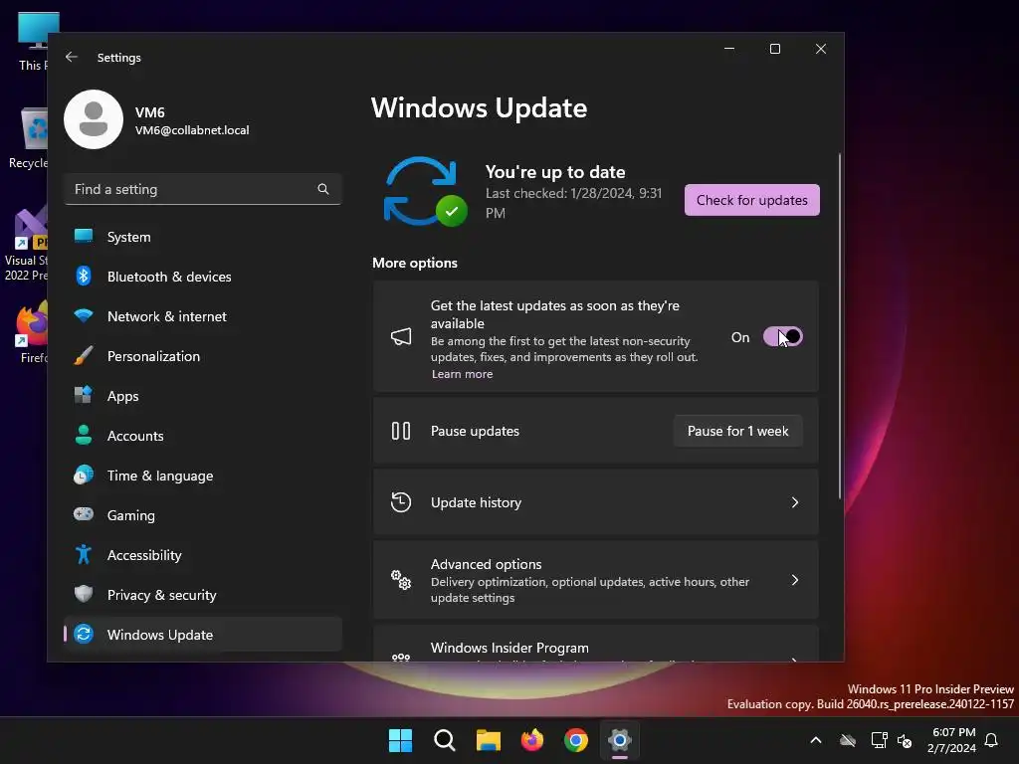Click the pause bars icon beside Pause updates
The width and height of the screenshot is (1019, 764).
point(401,431)
